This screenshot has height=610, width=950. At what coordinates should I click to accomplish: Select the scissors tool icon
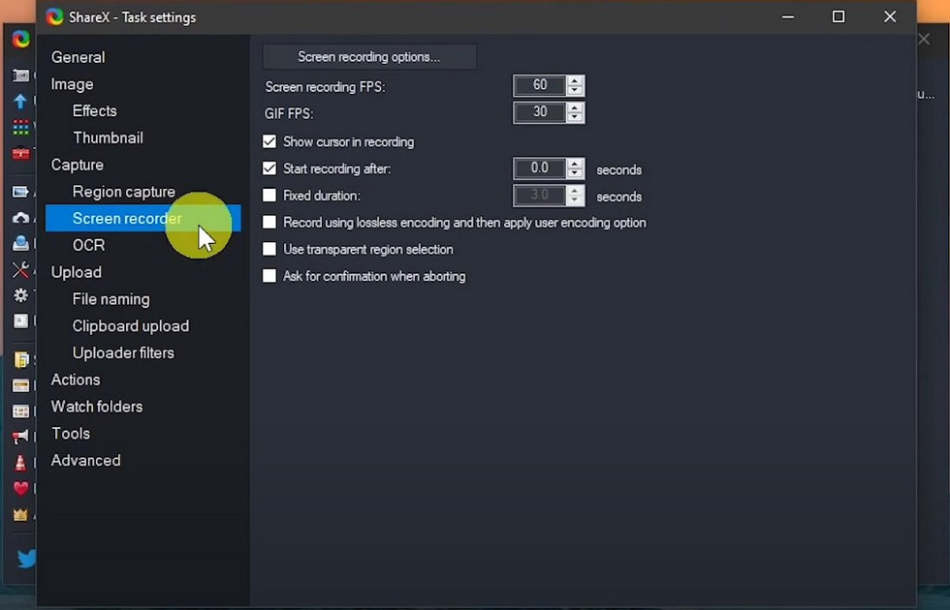[x=19, y=269]
